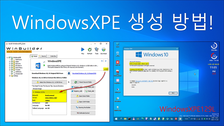Open the command prompt taskbar icon

[129, 119]
